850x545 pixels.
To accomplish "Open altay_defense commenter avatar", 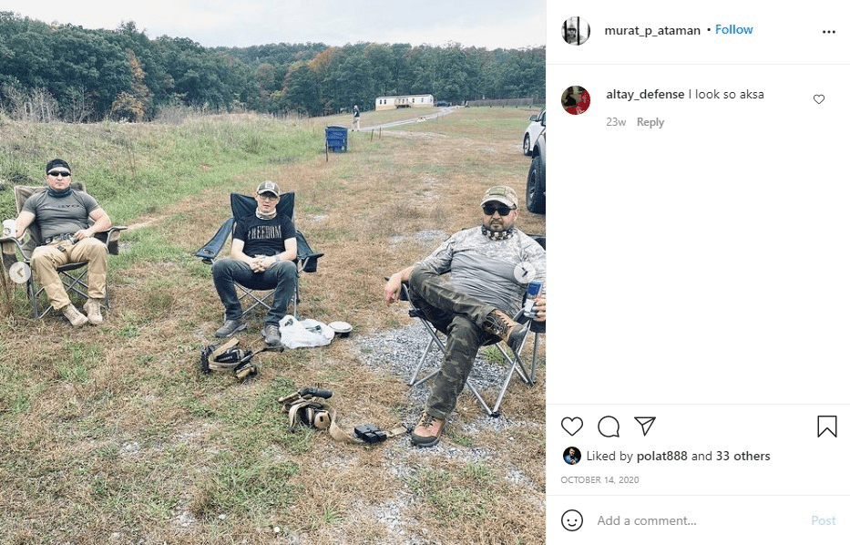I will tap(576, 100).
